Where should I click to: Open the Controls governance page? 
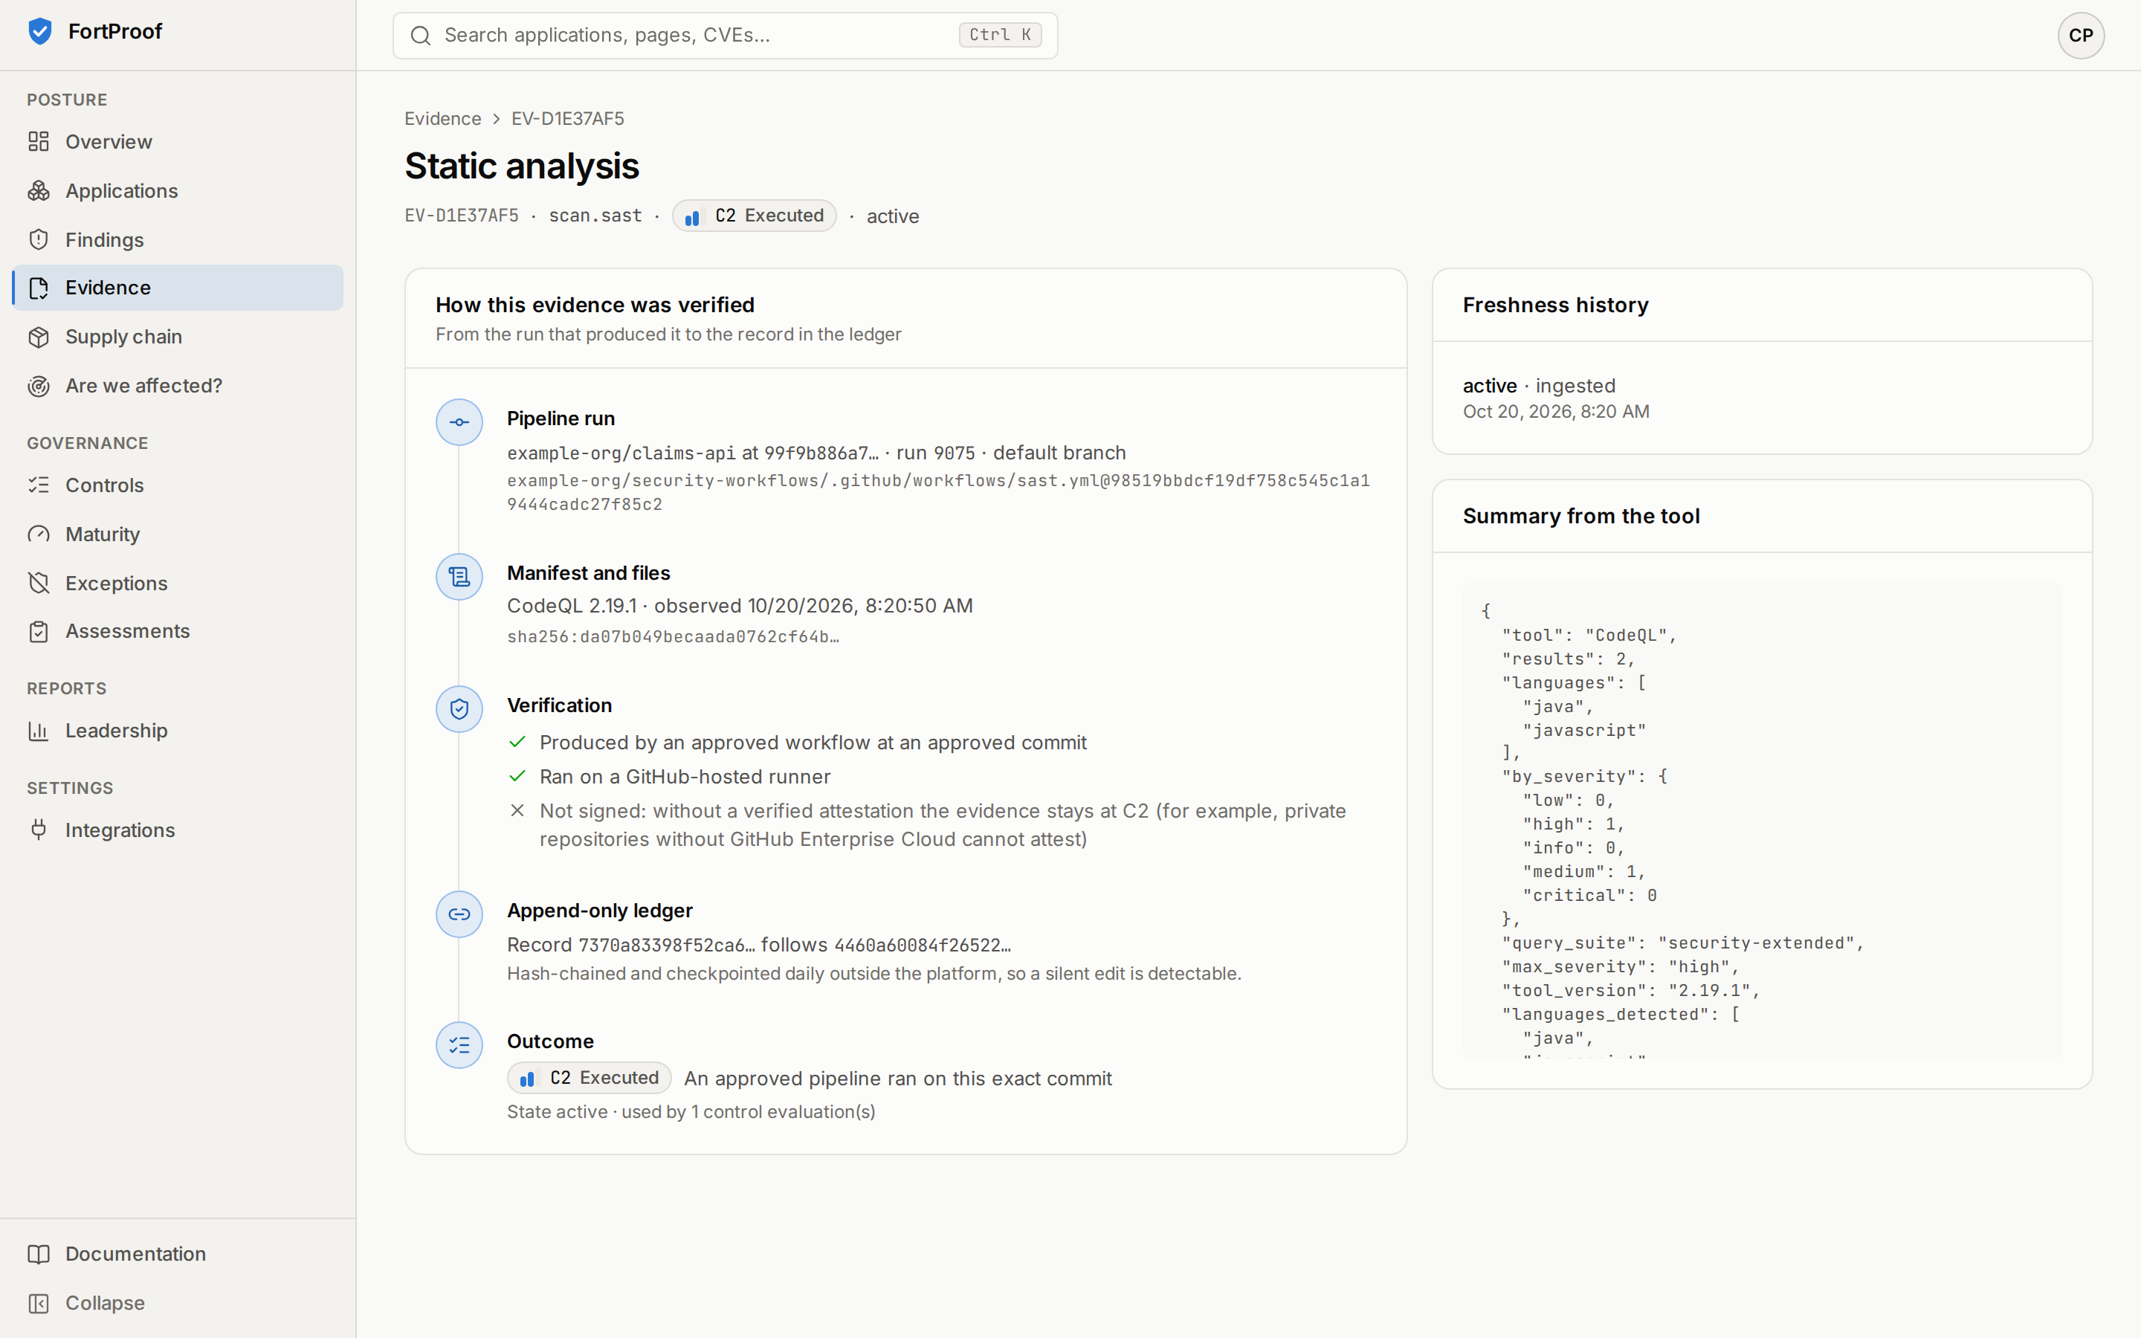click(x=178, y=485)
